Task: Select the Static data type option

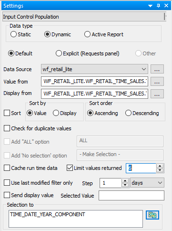Action: tap(20, 34)
